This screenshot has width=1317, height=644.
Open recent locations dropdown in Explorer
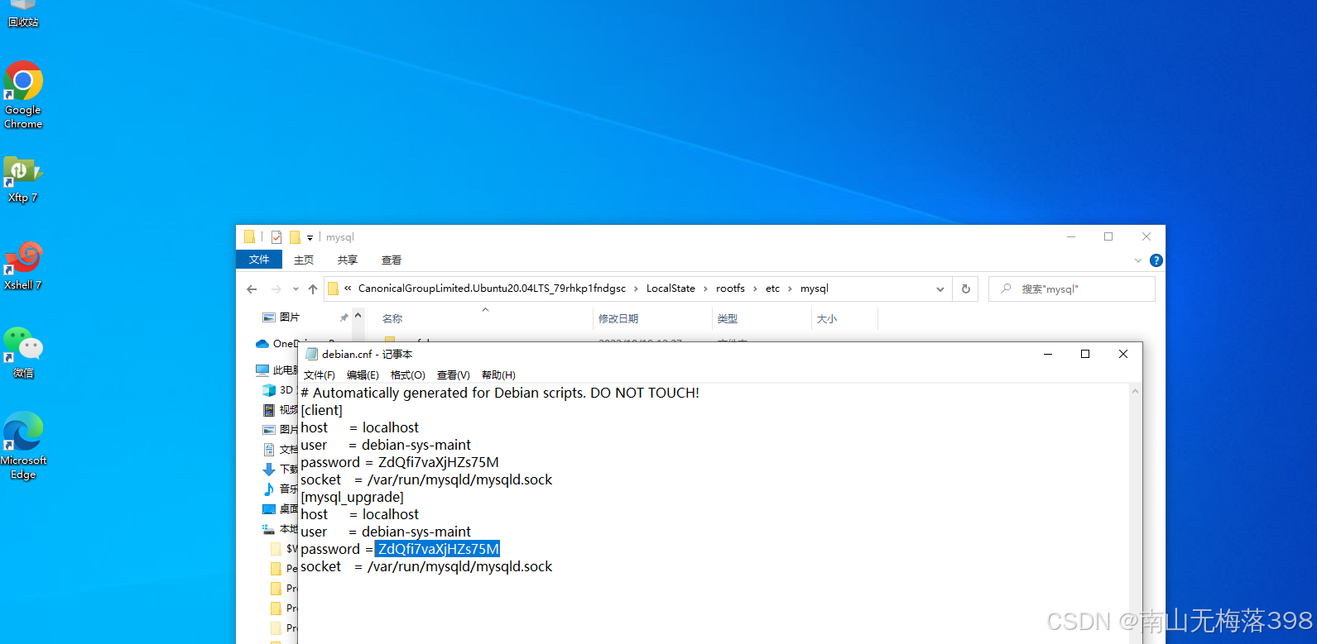[x=296, y=289]
